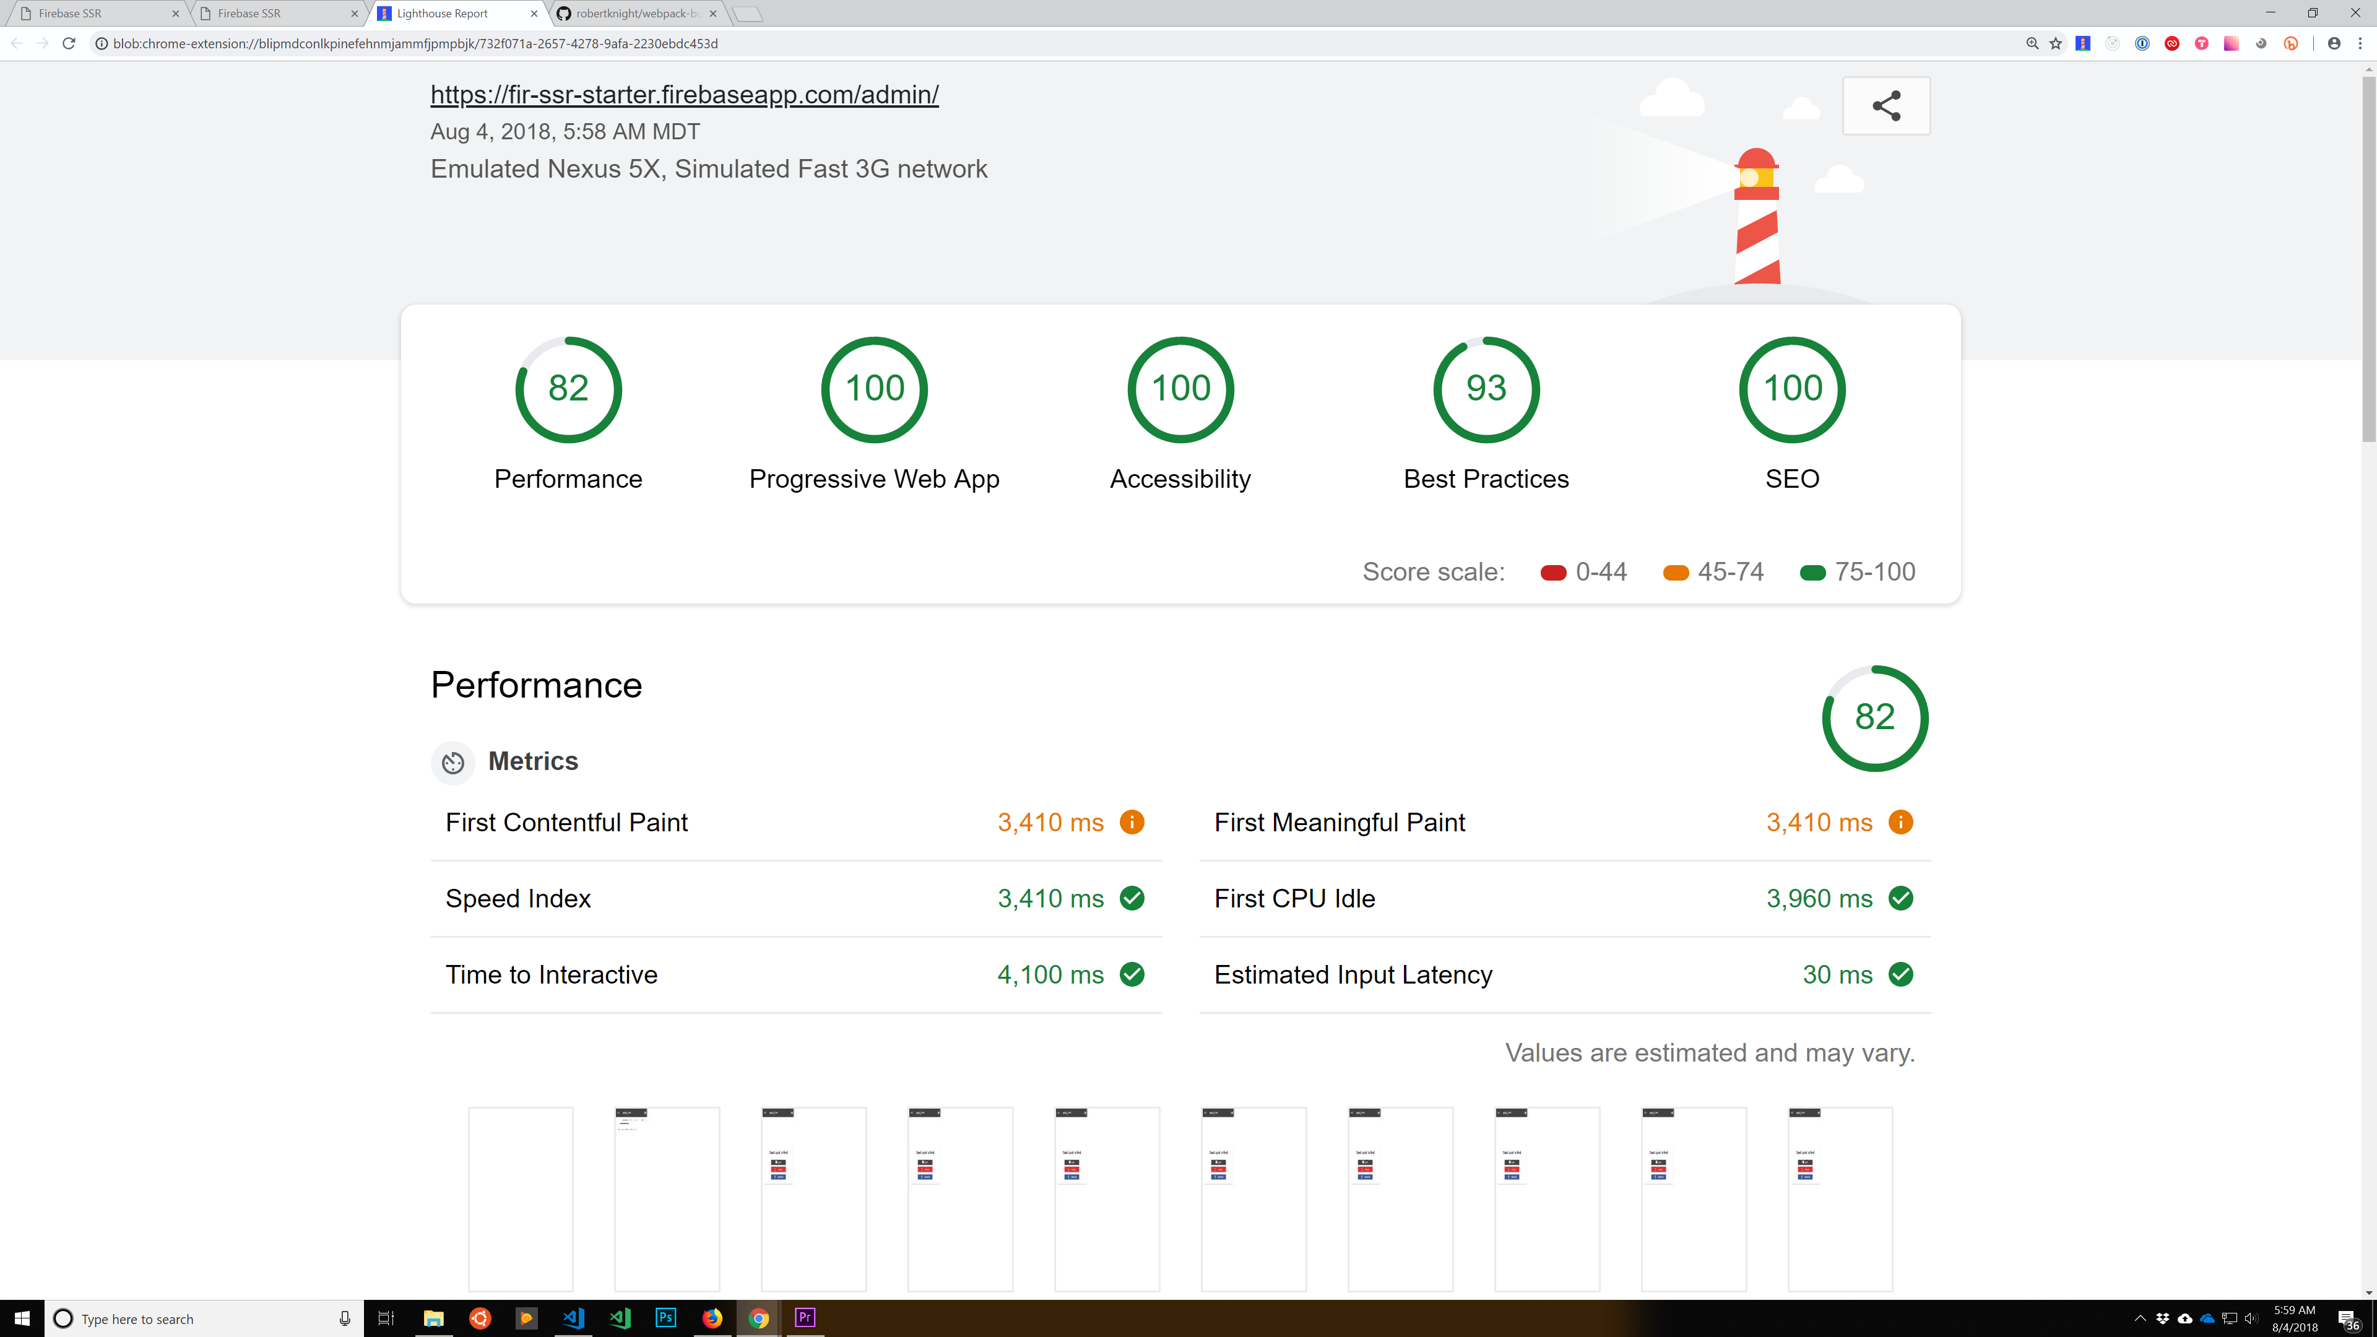
Task: Show hidden system tray icons
Action: tap(2140, 1318)
